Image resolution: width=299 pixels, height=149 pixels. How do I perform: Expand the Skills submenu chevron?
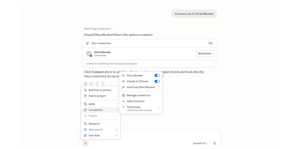click(x=117, y=104)
